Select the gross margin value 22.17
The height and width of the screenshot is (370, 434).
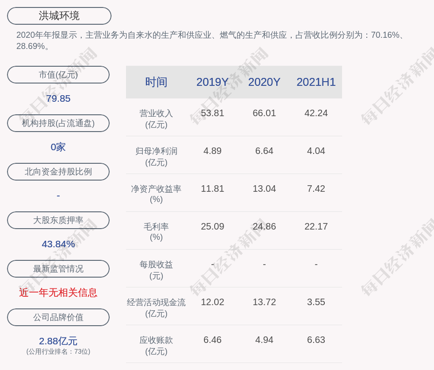point(316,226)
